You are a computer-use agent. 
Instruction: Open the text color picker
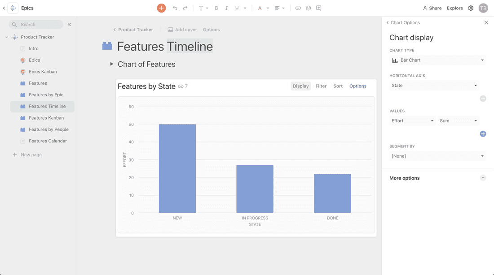[260, 8]
